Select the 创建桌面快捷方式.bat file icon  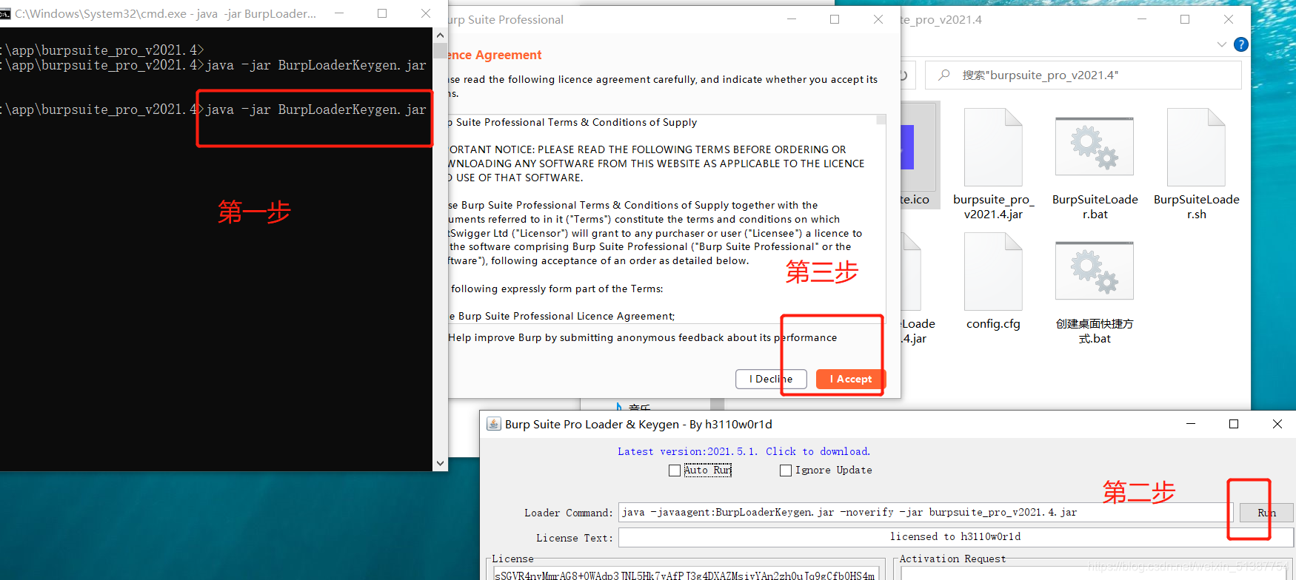tap(1095, 272)
